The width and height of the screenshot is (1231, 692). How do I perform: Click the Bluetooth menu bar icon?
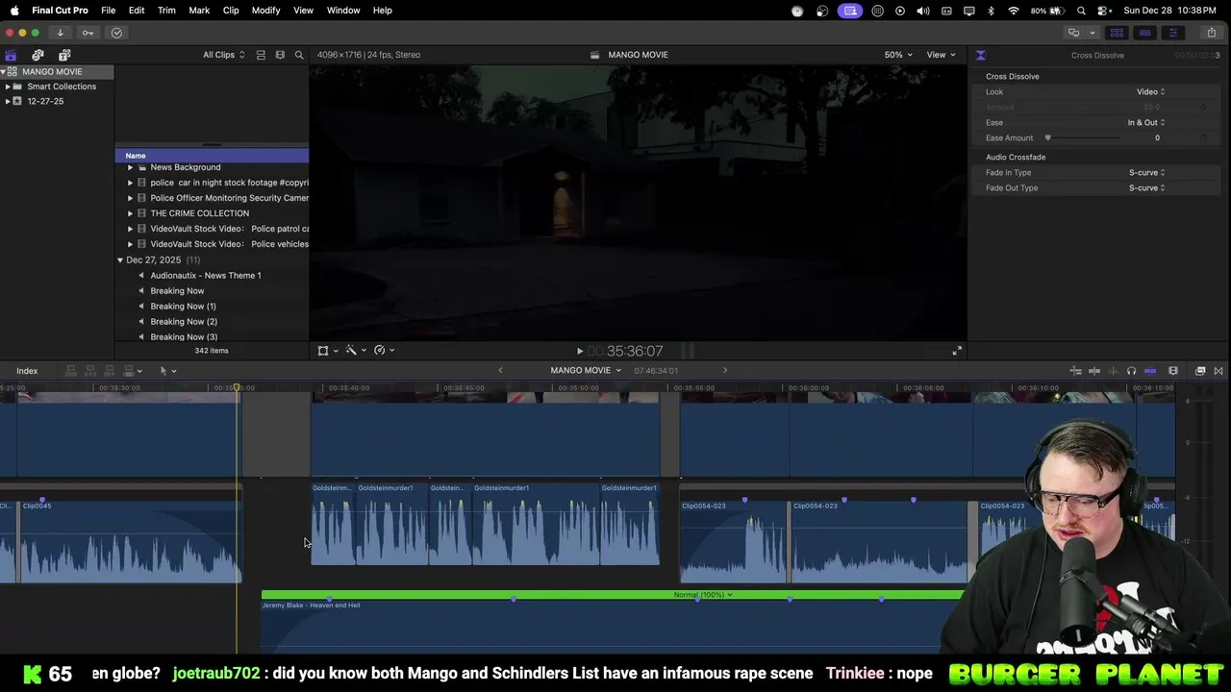pyautogui.click(x=992, y=11)
